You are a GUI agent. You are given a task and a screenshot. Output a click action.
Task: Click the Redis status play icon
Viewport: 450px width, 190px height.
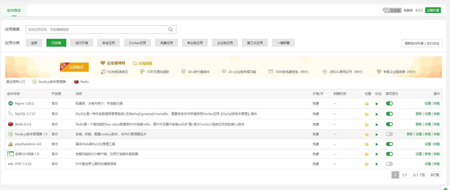coord(377,125)
